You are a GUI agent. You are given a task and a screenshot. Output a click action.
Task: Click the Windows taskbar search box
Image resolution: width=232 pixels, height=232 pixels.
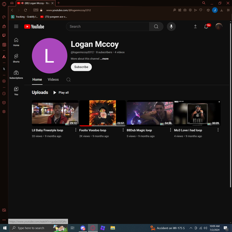[39, 228]
